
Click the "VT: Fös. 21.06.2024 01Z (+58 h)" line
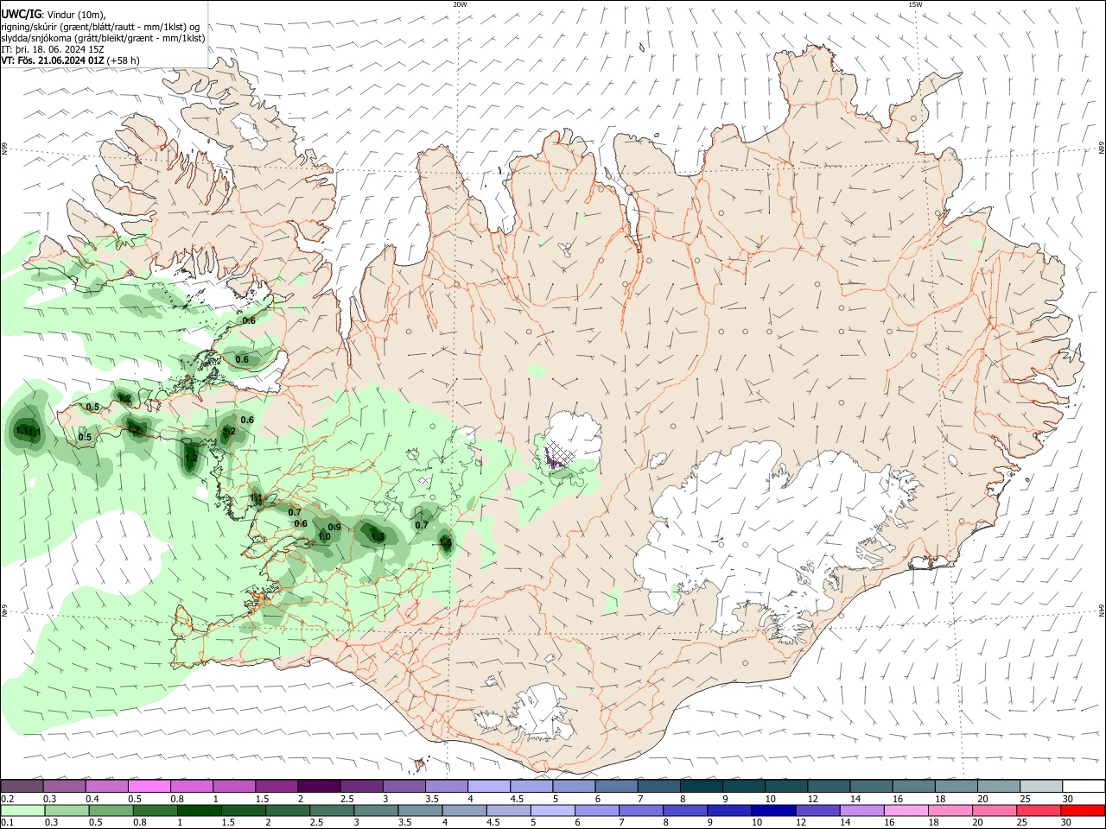tap(70, 60)
